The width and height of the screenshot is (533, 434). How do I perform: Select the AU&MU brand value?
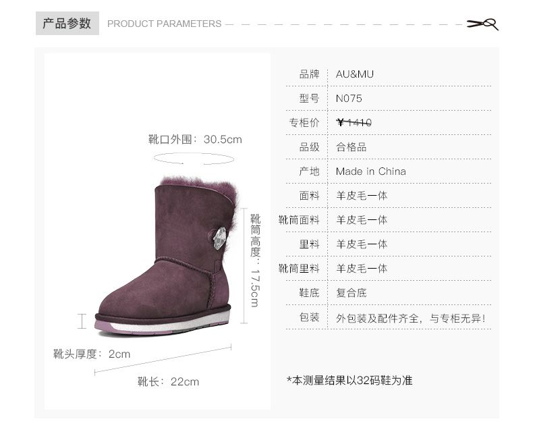point(354,74)
